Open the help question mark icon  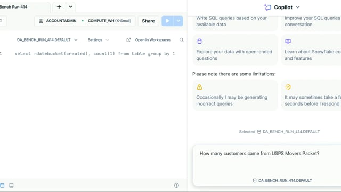pos(176,185)
